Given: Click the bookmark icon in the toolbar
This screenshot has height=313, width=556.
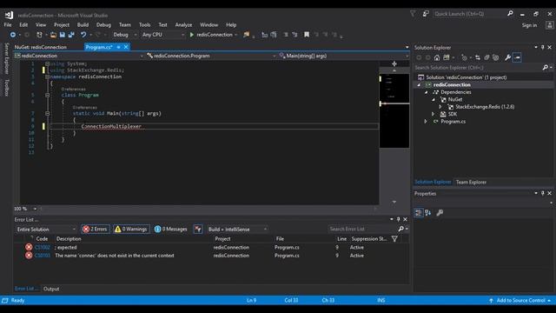Looking at the screenshot, I should click(x=307, y=35).
